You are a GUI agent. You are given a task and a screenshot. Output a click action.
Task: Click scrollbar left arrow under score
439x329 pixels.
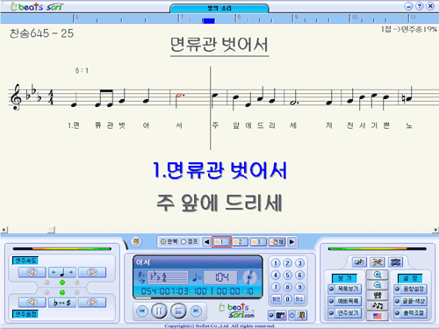point(4,230)
